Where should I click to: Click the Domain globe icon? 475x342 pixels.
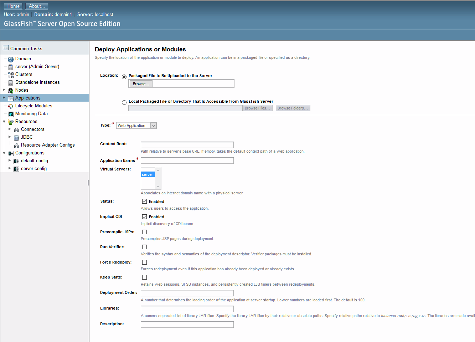click(11, 58)
